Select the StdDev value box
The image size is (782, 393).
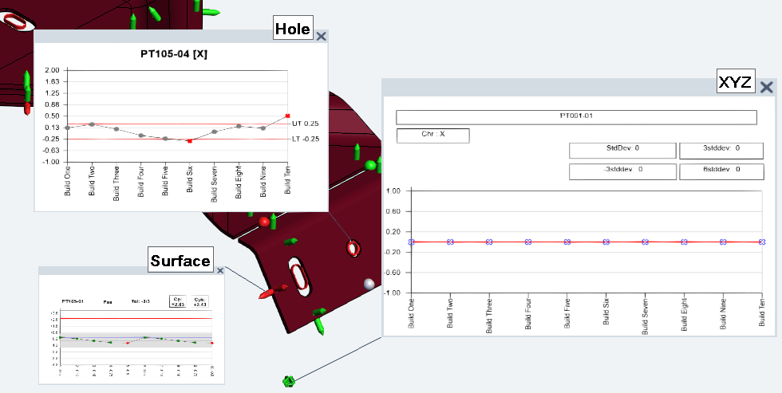(x=622, y=149)
